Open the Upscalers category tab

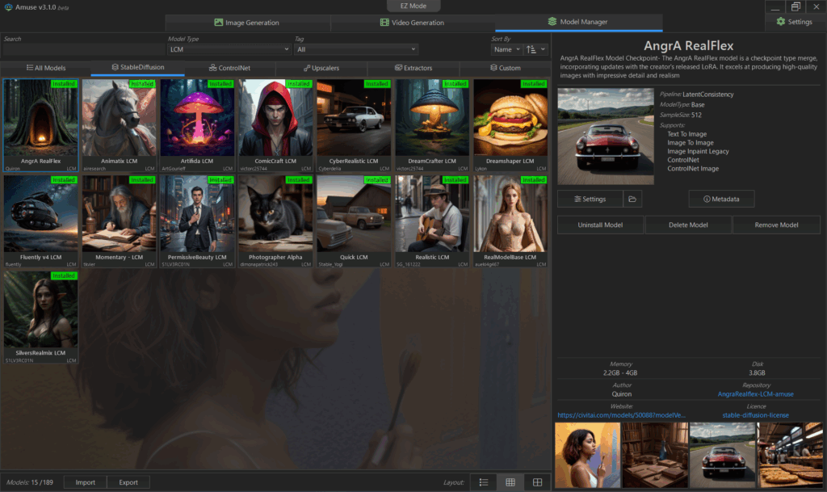point(321,68)
